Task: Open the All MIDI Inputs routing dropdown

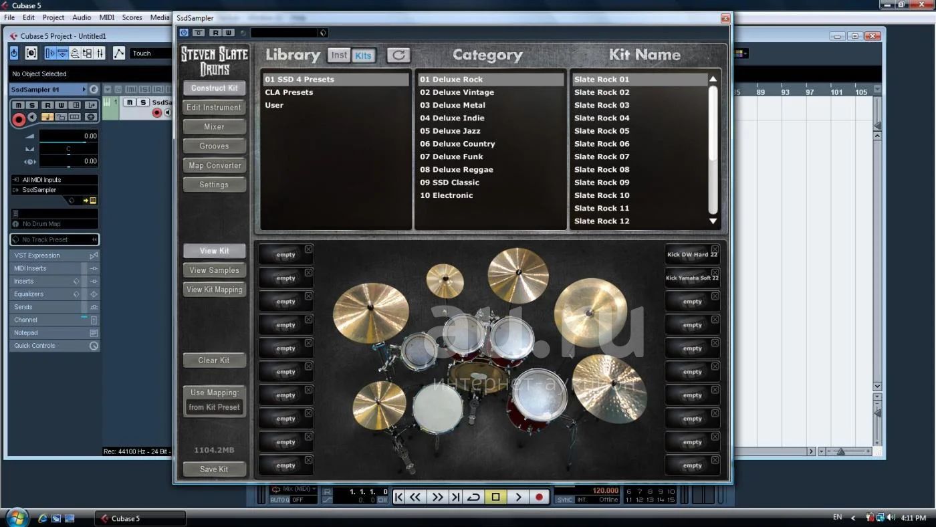Action: pyautogui.click(x=54, y=180)
